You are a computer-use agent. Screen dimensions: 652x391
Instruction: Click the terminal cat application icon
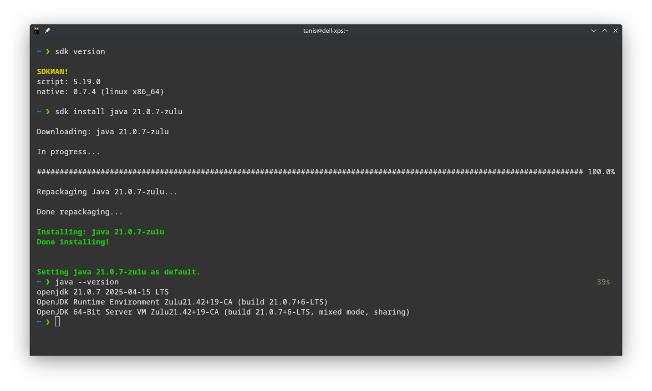37,30
